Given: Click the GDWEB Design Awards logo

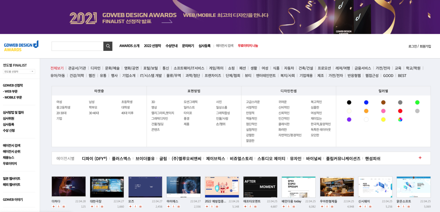Looking at the screenshot, I should pyautogui.click(x=21, y=47).
